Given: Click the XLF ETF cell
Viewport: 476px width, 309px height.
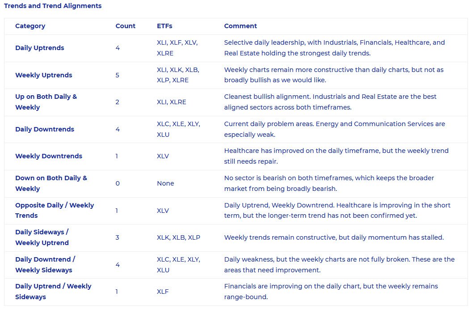Looking at the screenshot, I should coord(163,292).
